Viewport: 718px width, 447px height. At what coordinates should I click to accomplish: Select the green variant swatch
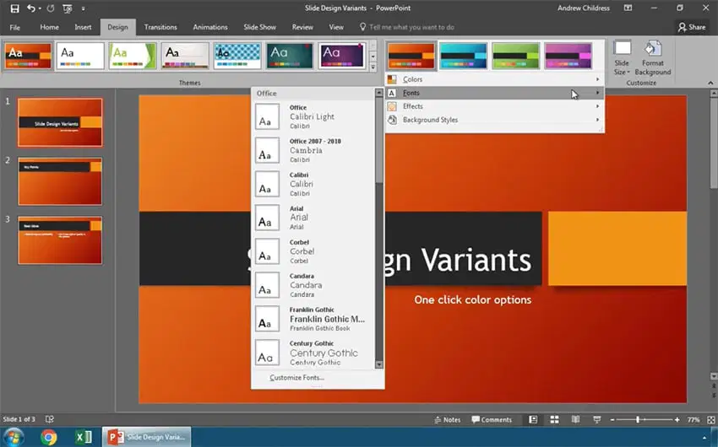coord(515,56)
